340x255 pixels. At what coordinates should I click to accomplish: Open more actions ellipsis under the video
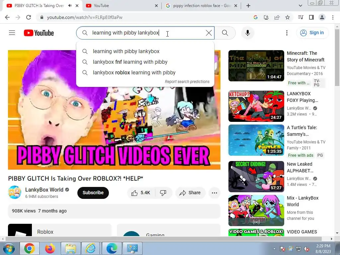pyautogui.click(x=214, y=193)
